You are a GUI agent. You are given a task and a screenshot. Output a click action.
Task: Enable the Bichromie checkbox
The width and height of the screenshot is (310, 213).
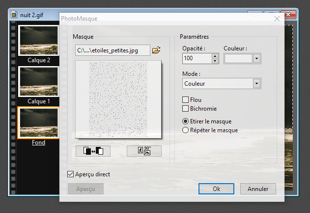click(x=186, y=109)
